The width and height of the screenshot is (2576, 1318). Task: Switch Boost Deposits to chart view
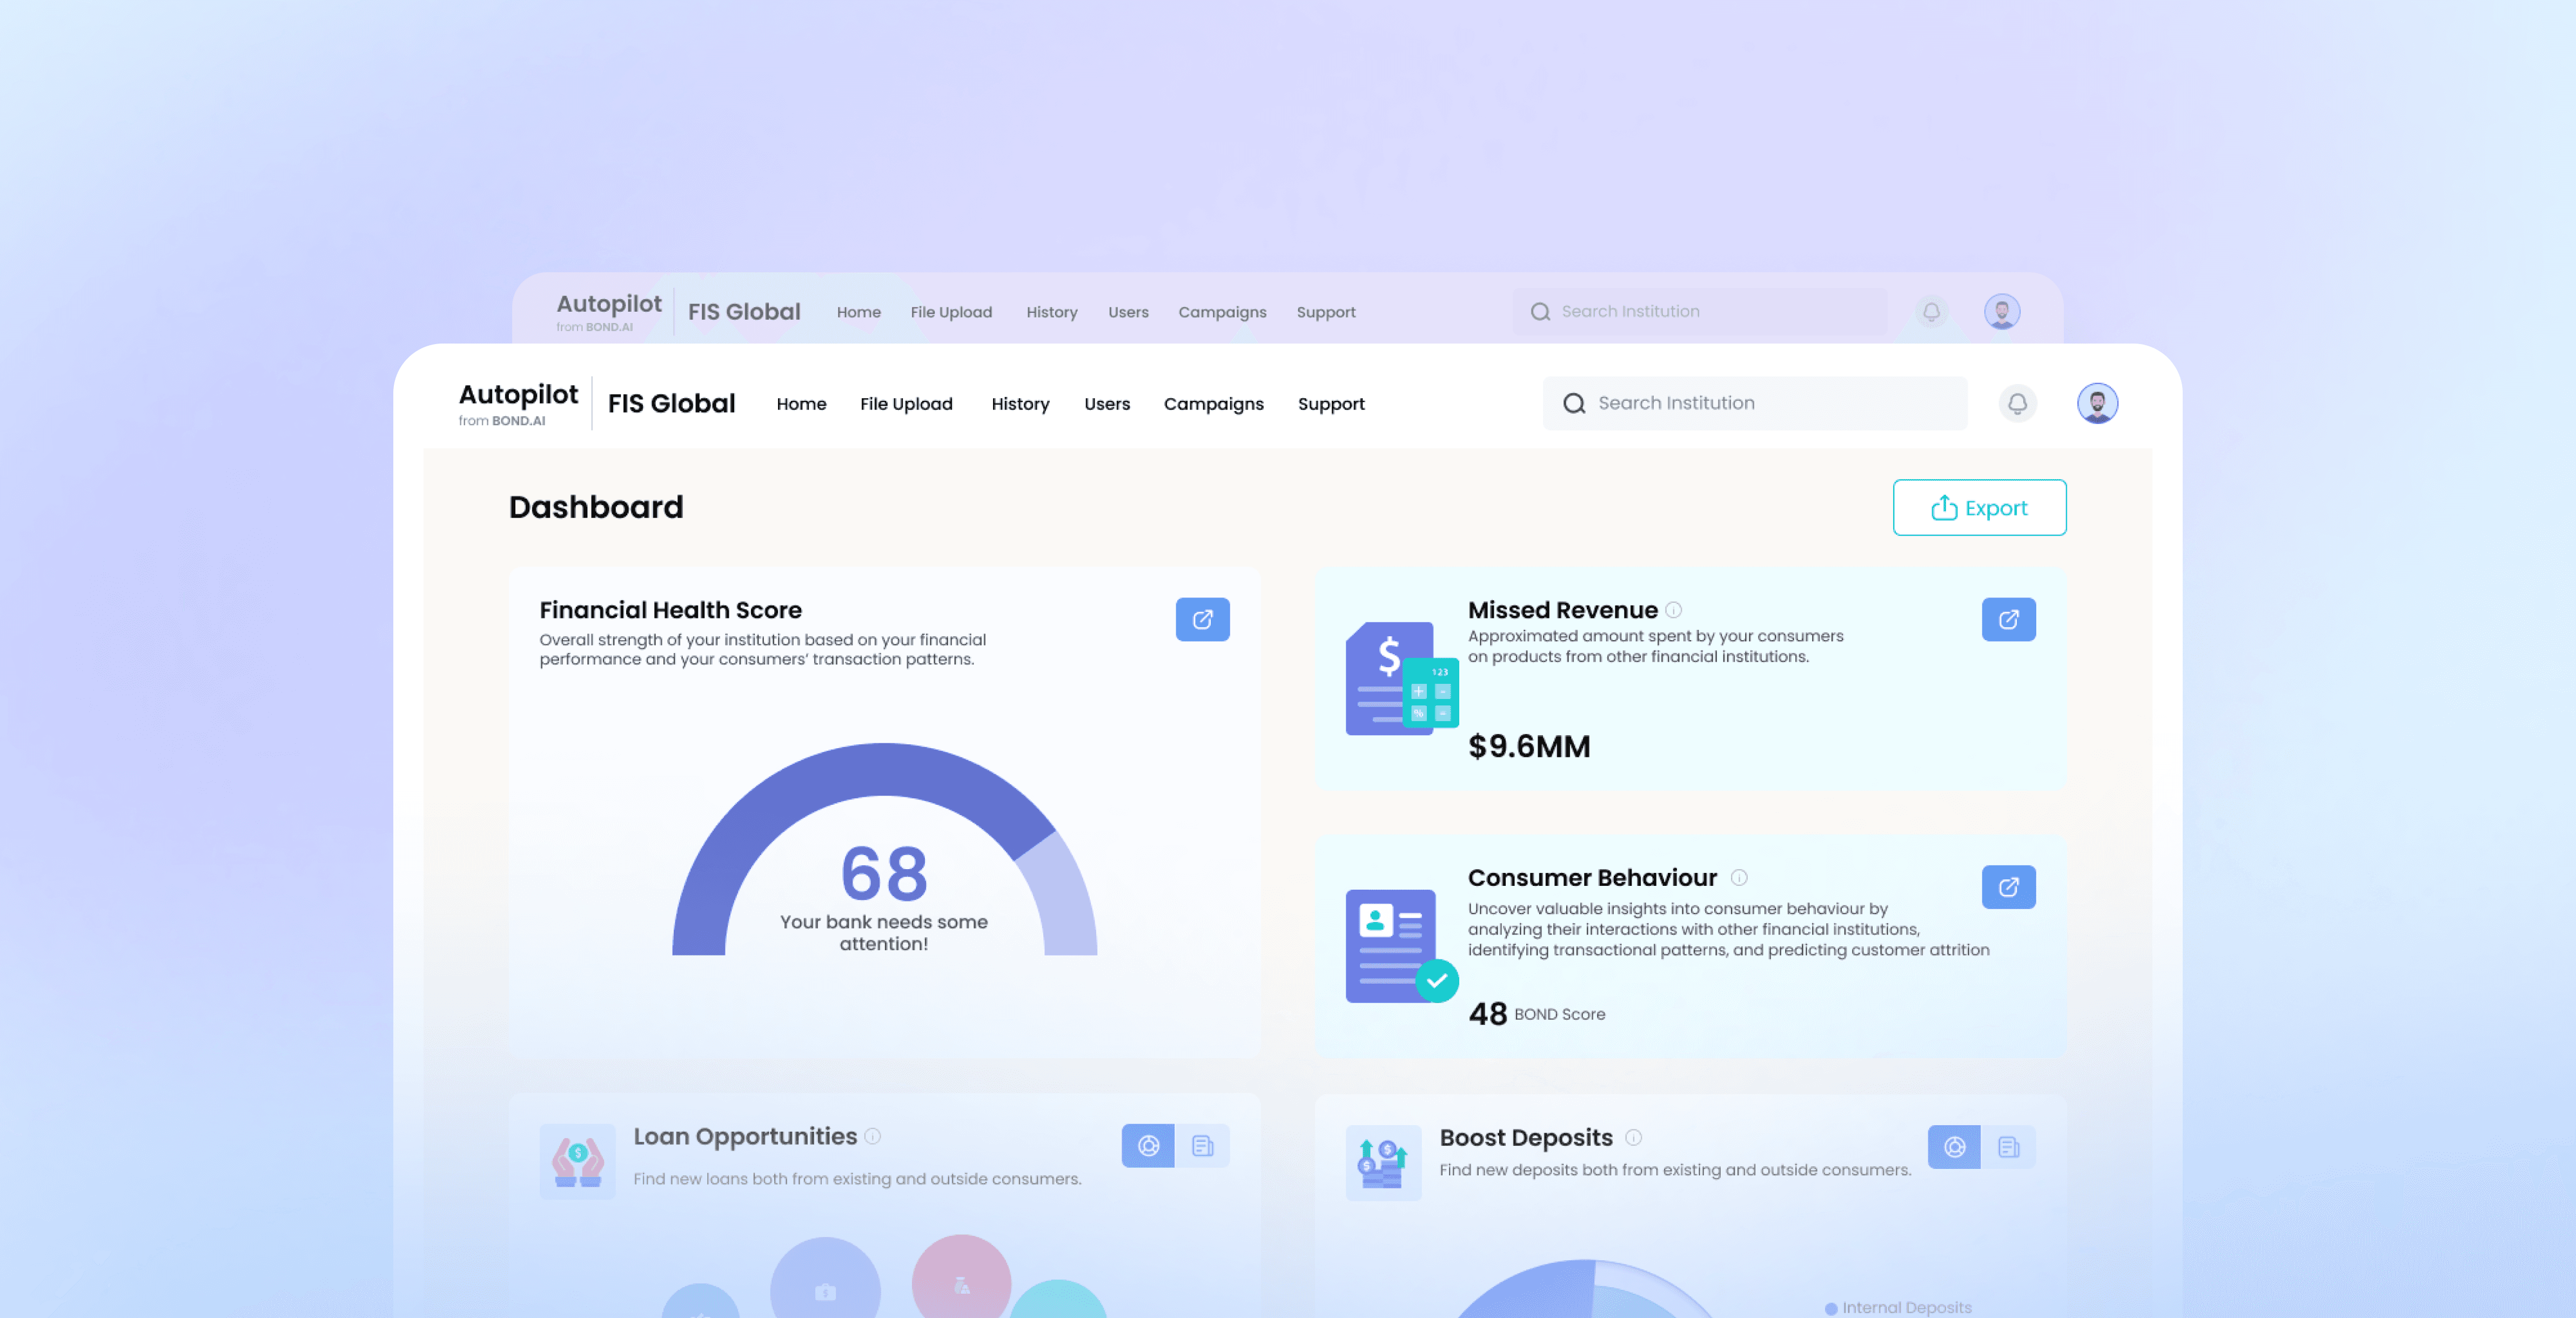pos(1954,1147)
